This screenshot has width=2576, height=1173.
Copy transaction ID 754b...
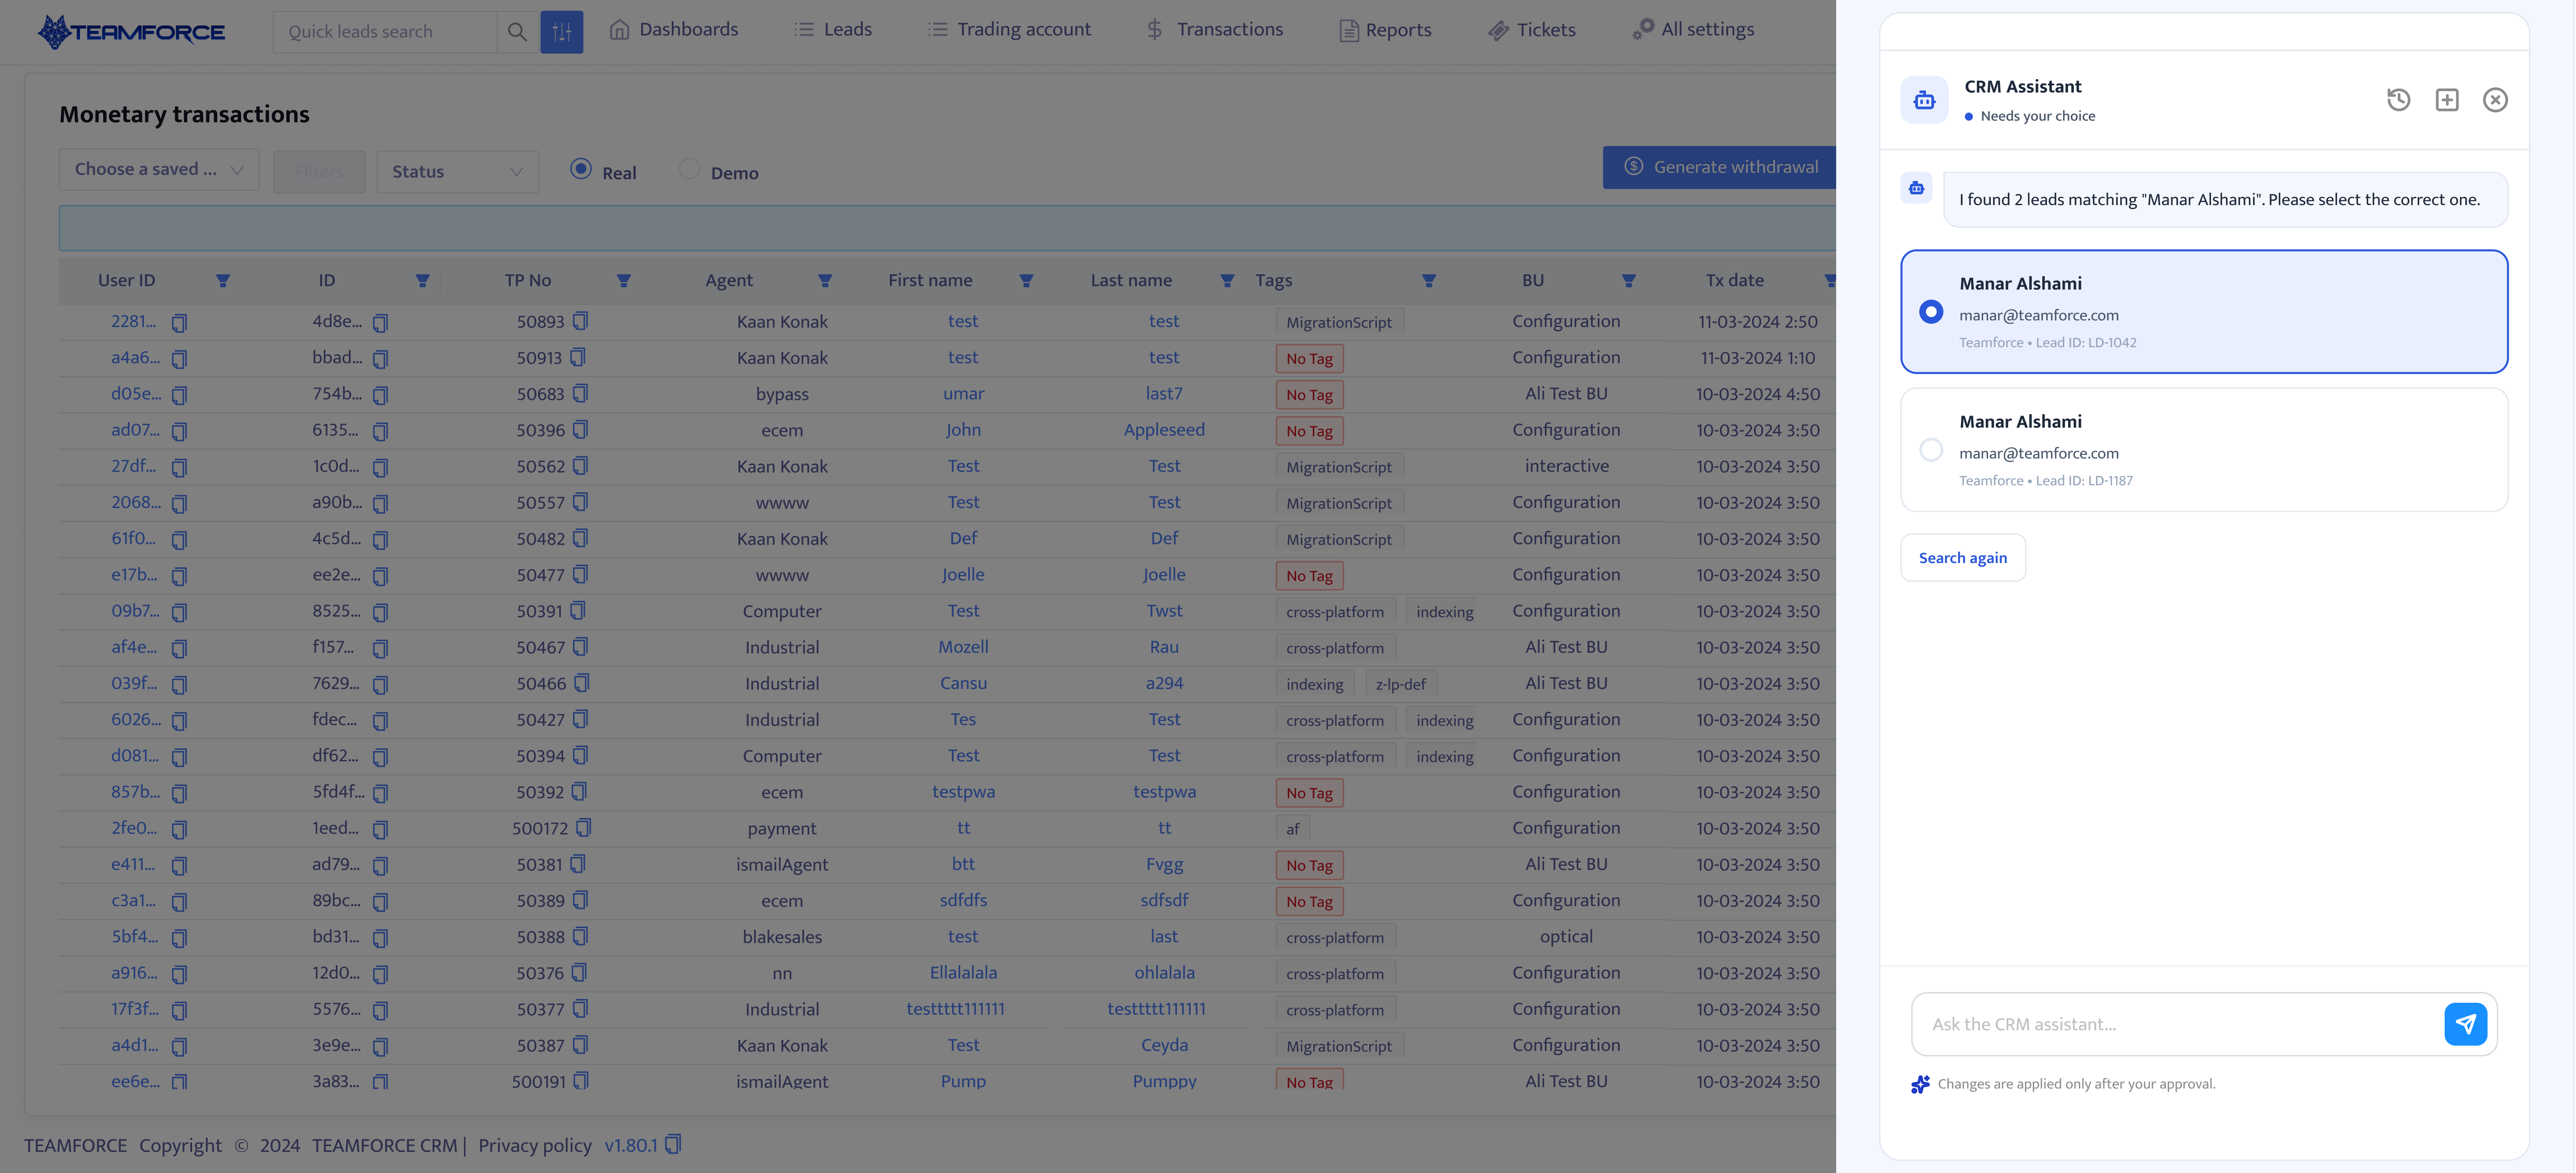coord(380,395)
